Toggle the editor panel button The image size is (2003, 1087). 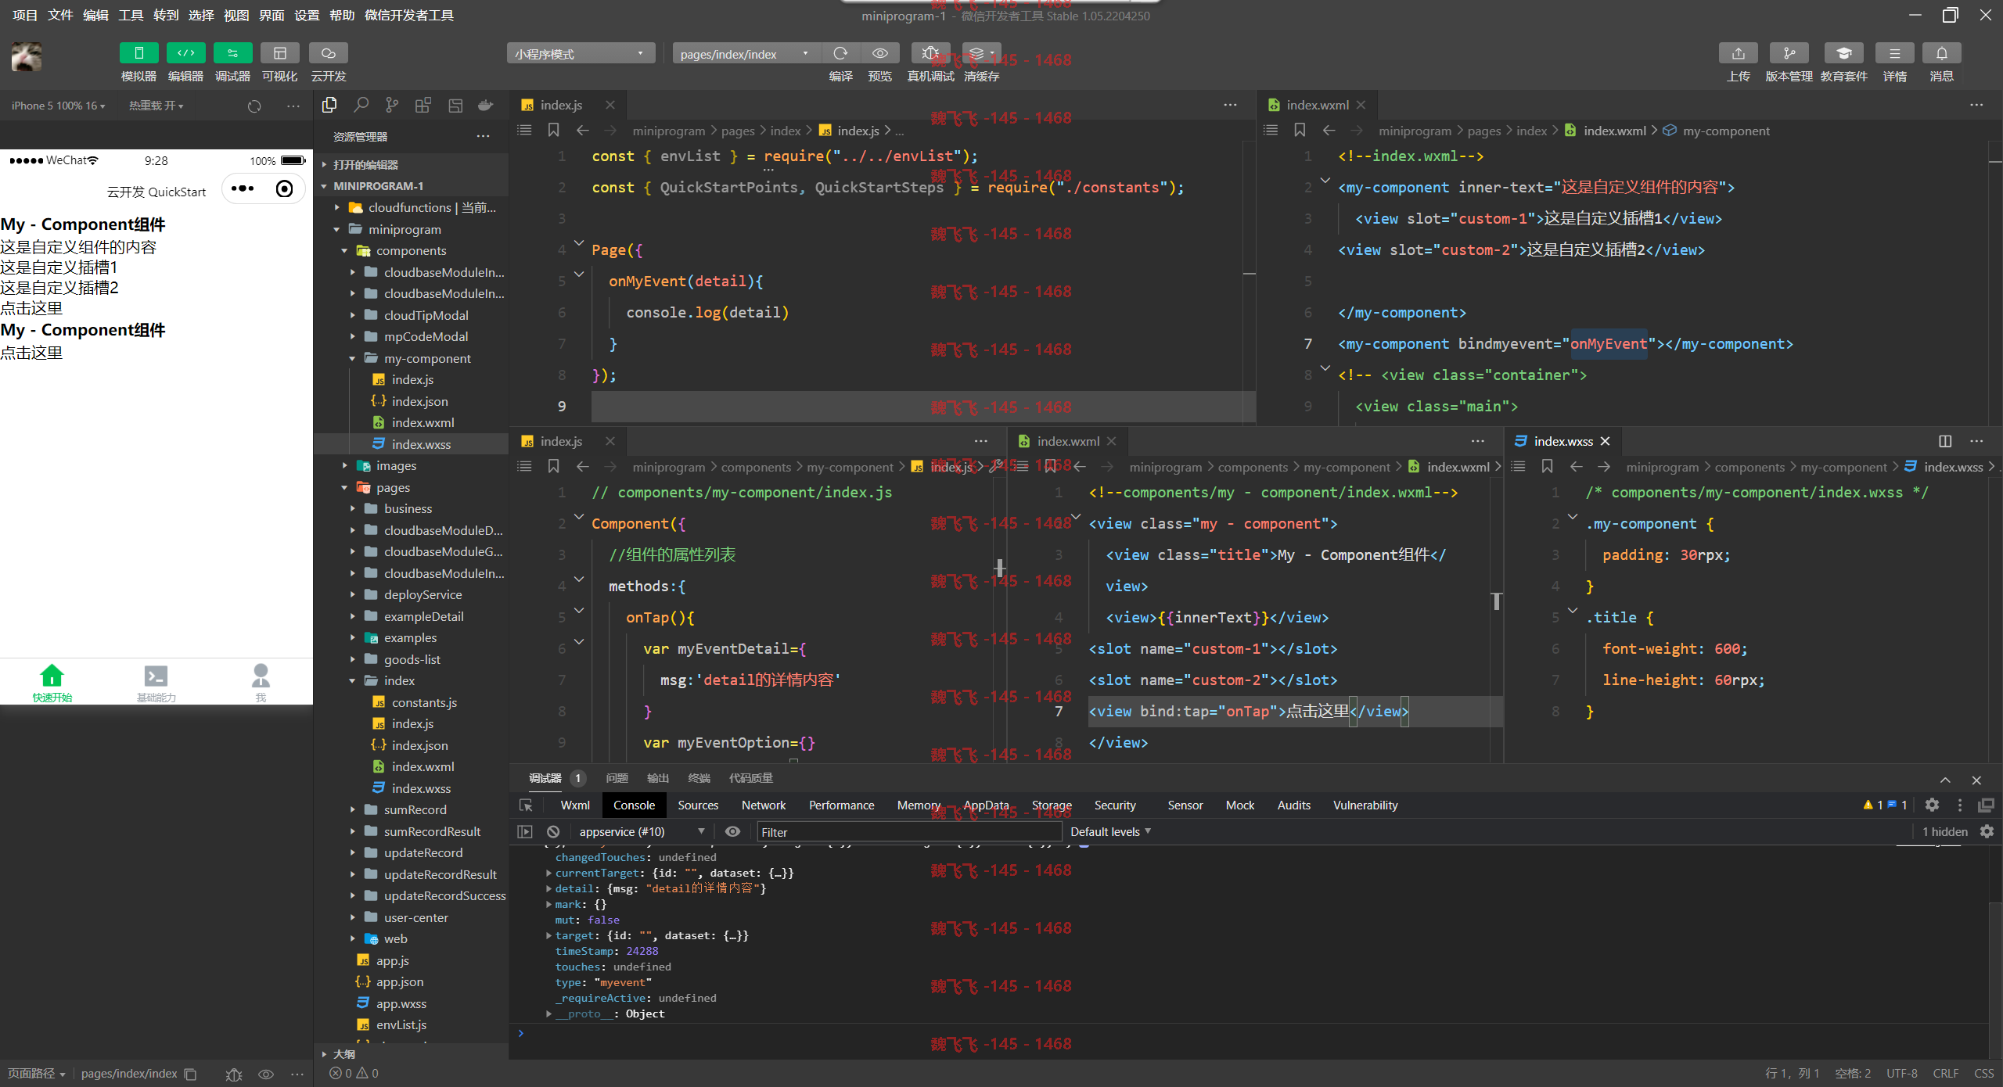[185, 53]
